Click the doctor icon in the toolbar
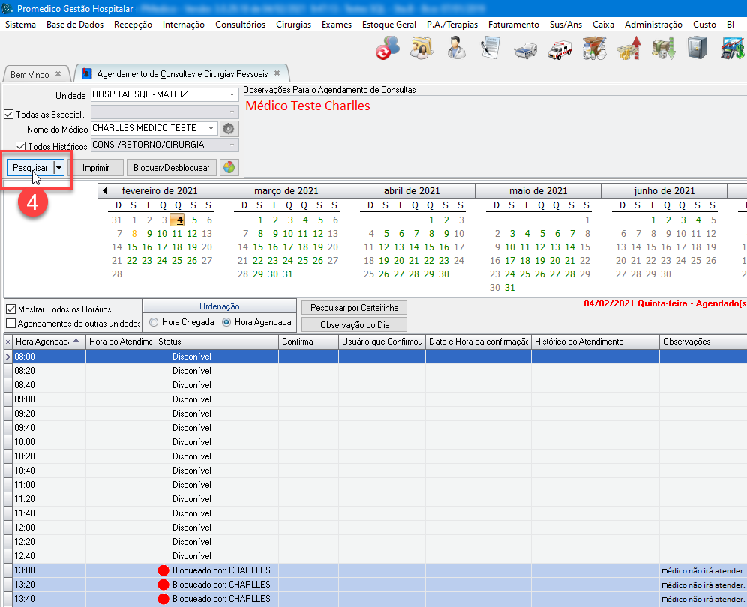747x607 pixels. pos(454,50)
